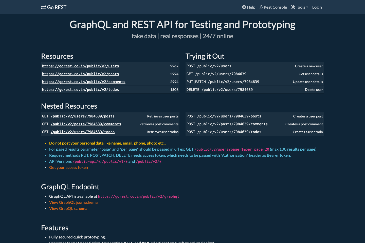
Task: Click the Go REST arrows logo icon
Action: click(43, 7)
